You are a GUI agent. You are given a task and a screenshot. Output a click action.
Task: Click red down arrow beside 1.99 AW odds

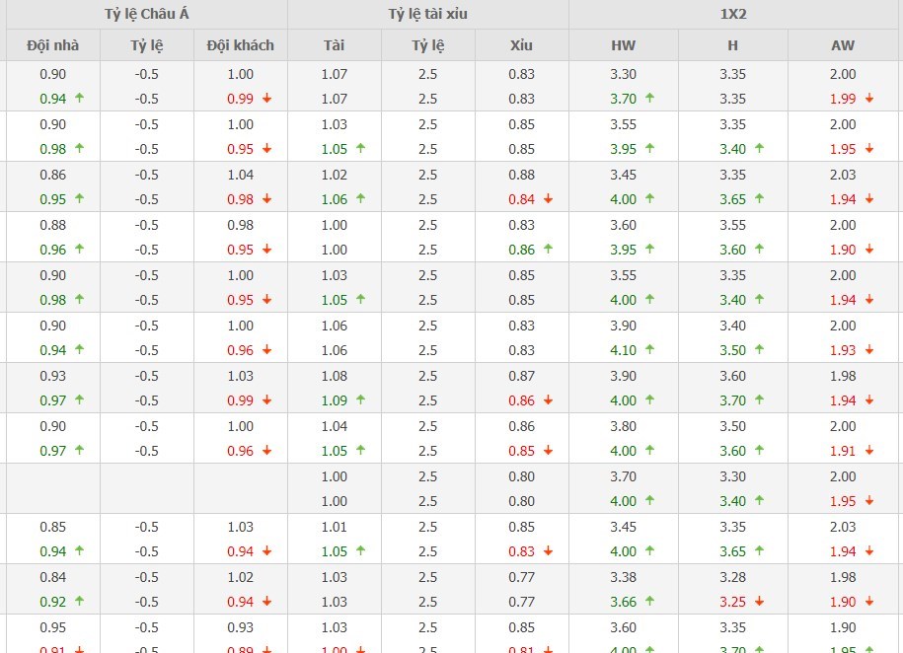pos(869,99)
